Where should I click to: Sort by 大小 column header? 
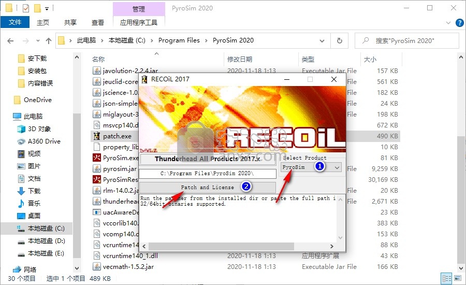[370, 59]
